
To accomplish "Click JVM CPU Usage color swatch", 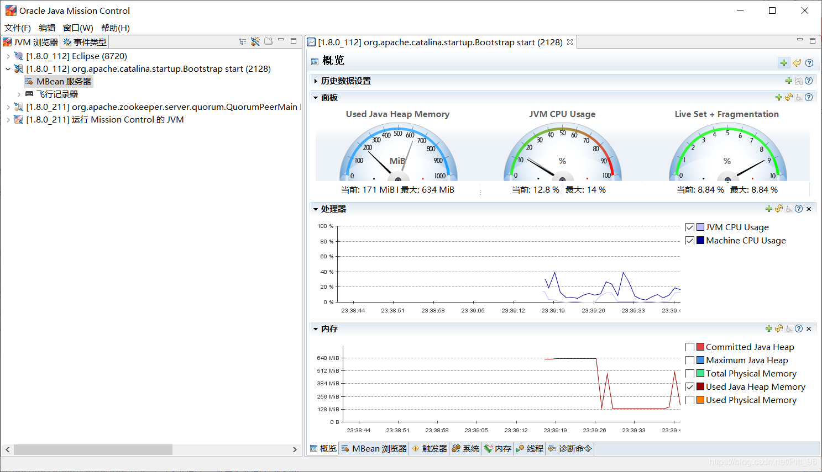I will (x=700, y=227).
